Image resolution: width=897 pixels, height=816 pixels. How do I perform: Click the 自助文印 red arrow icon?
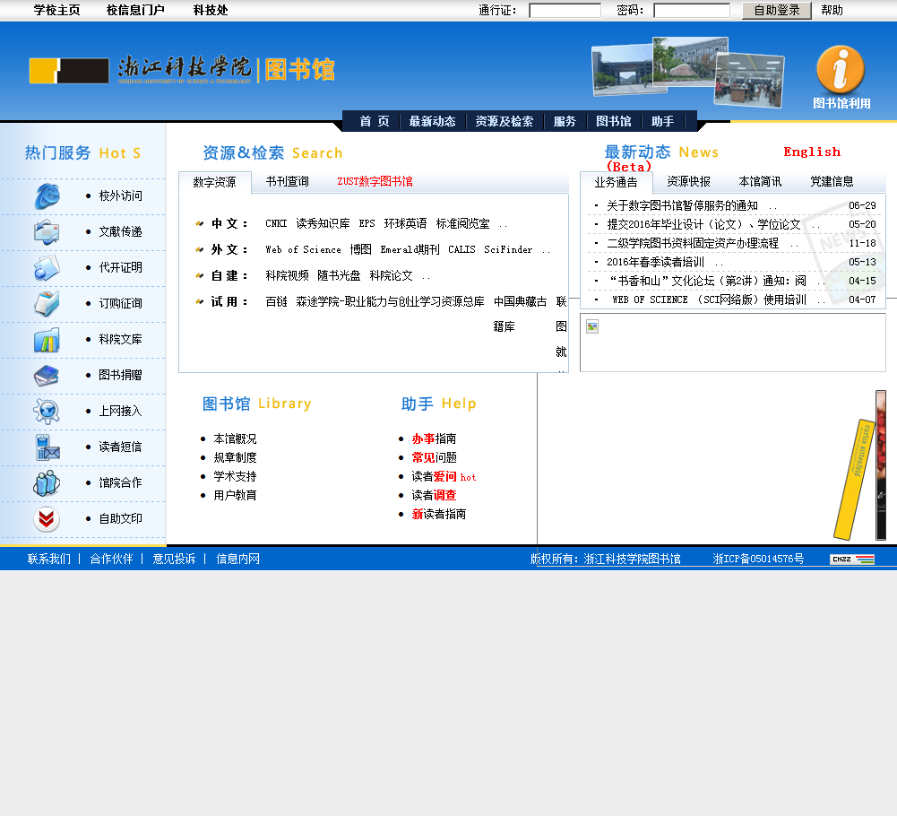pos(47,519)
